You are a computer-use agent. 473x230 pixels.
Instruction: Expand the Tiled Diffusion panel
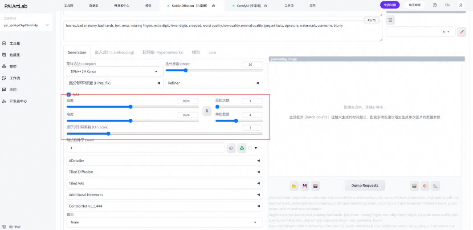click(164, 172)
